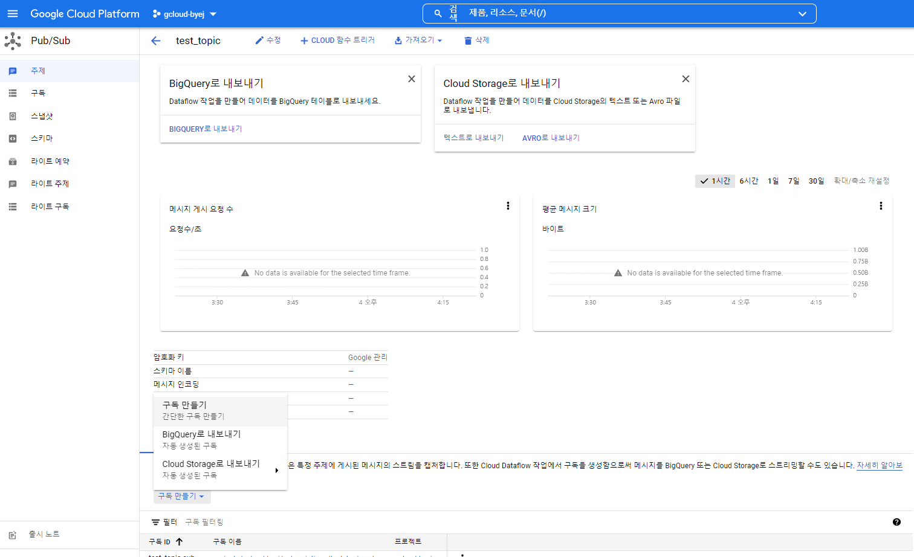Open 평균 메시지 크기 chart options menu
This screenshot has width=914, height=557.
pyautogui.click(x=881, y=206)
